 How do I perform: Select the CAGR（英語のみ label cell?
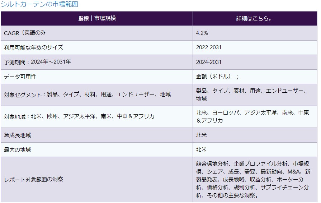(x=25, y=33)
